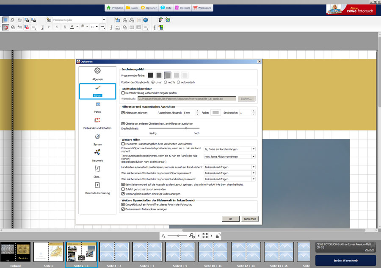
Task: Click the Abbrechen button
Action: tap(249, 219)
